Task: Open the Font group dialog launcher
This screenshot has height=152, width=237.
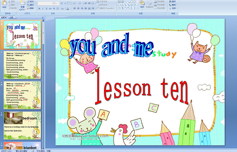Action: coord(70,13)
